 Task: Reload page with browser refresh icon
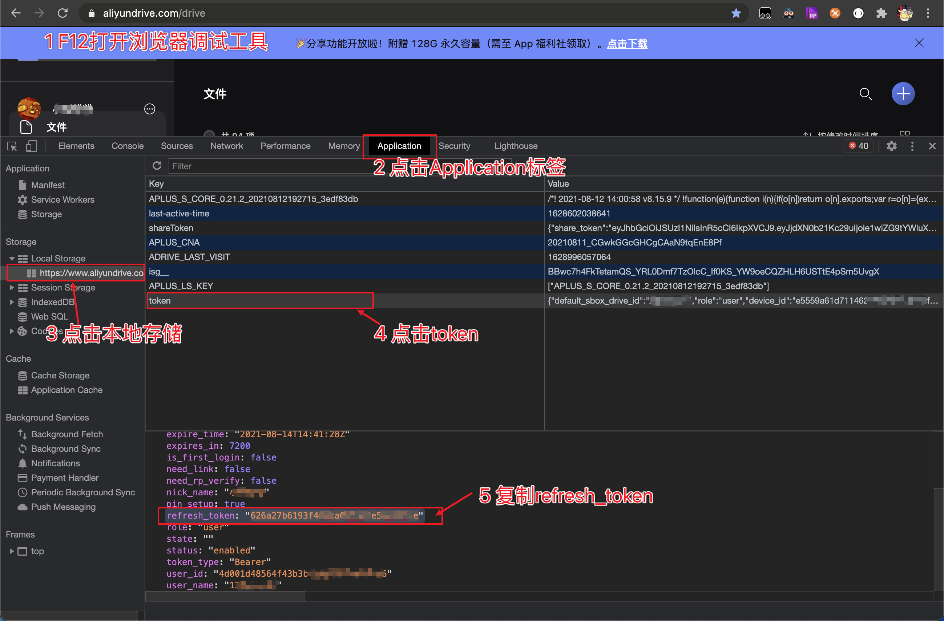(x=62, y=13)
